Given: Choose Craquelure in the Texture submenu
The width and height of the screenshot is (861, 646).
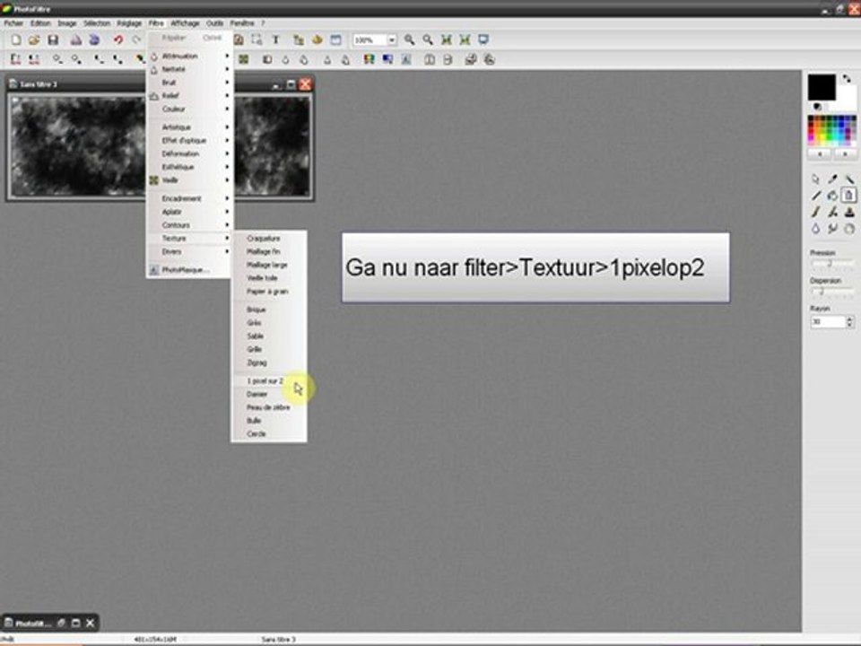Looking at the screenshot, I should 268,239.
